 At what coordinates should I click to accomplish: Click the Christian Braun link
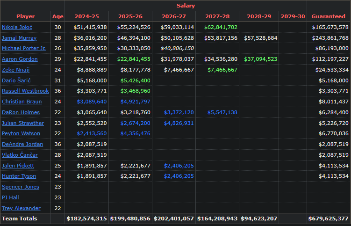[x=21, y=102]
